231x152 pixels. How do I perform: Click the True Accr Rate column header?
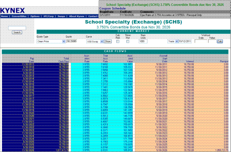(x=105, y=58)
